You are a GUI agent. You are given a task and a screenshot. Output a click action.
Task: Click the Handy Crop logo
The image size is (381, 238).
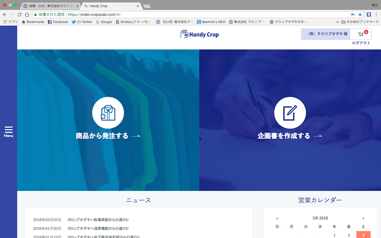[200, 34]
